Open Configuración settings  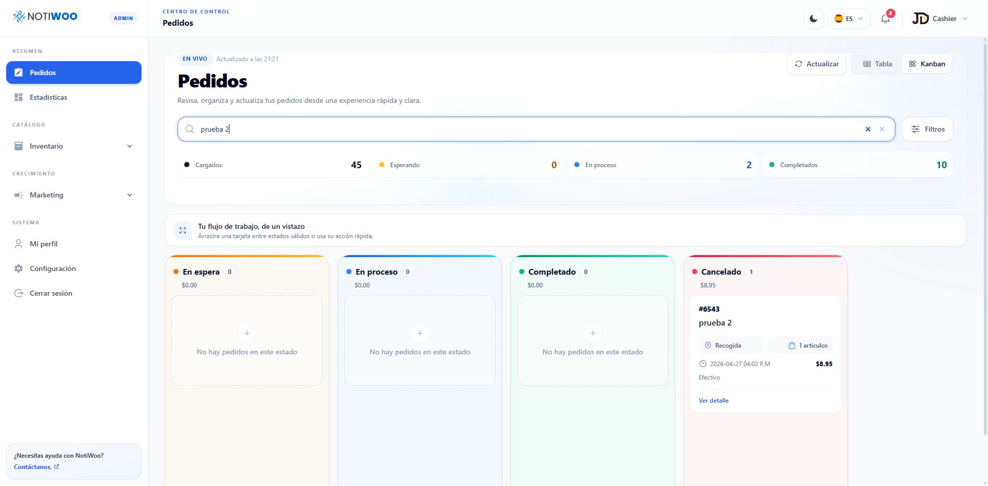(x=74, y=268)
